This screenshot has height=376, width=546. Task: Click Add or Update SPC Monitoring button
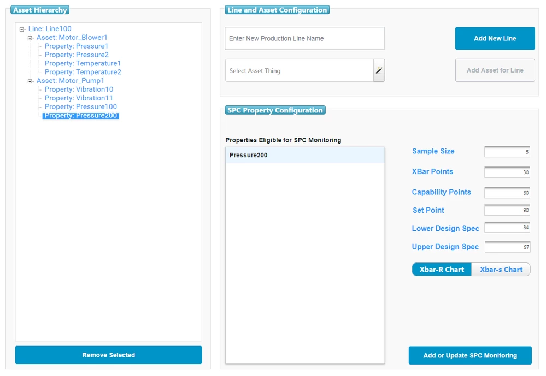470,355
